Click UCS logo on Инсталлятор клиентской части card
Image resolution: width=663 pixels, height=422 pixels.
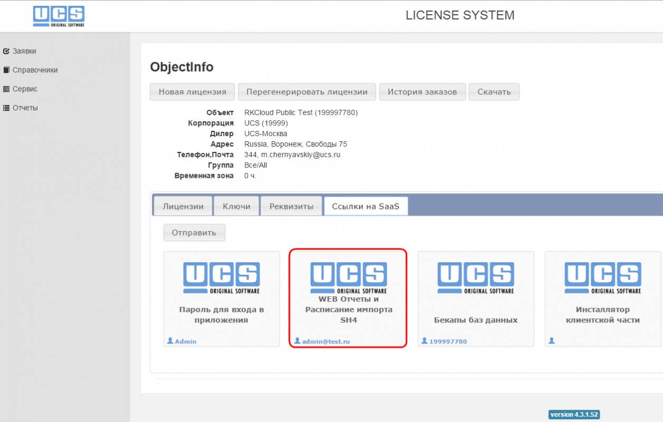603,278
